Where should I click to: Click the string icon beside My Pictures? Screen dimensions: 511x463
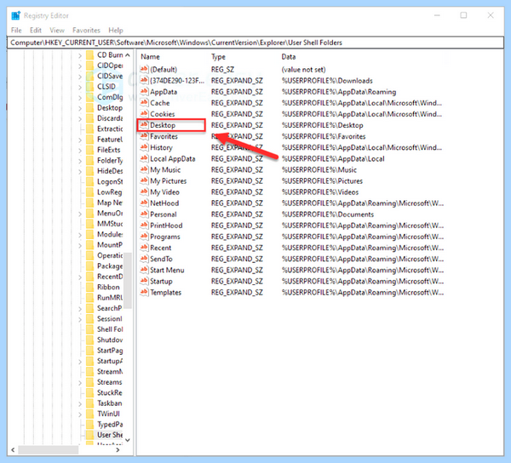pos(144,180)
